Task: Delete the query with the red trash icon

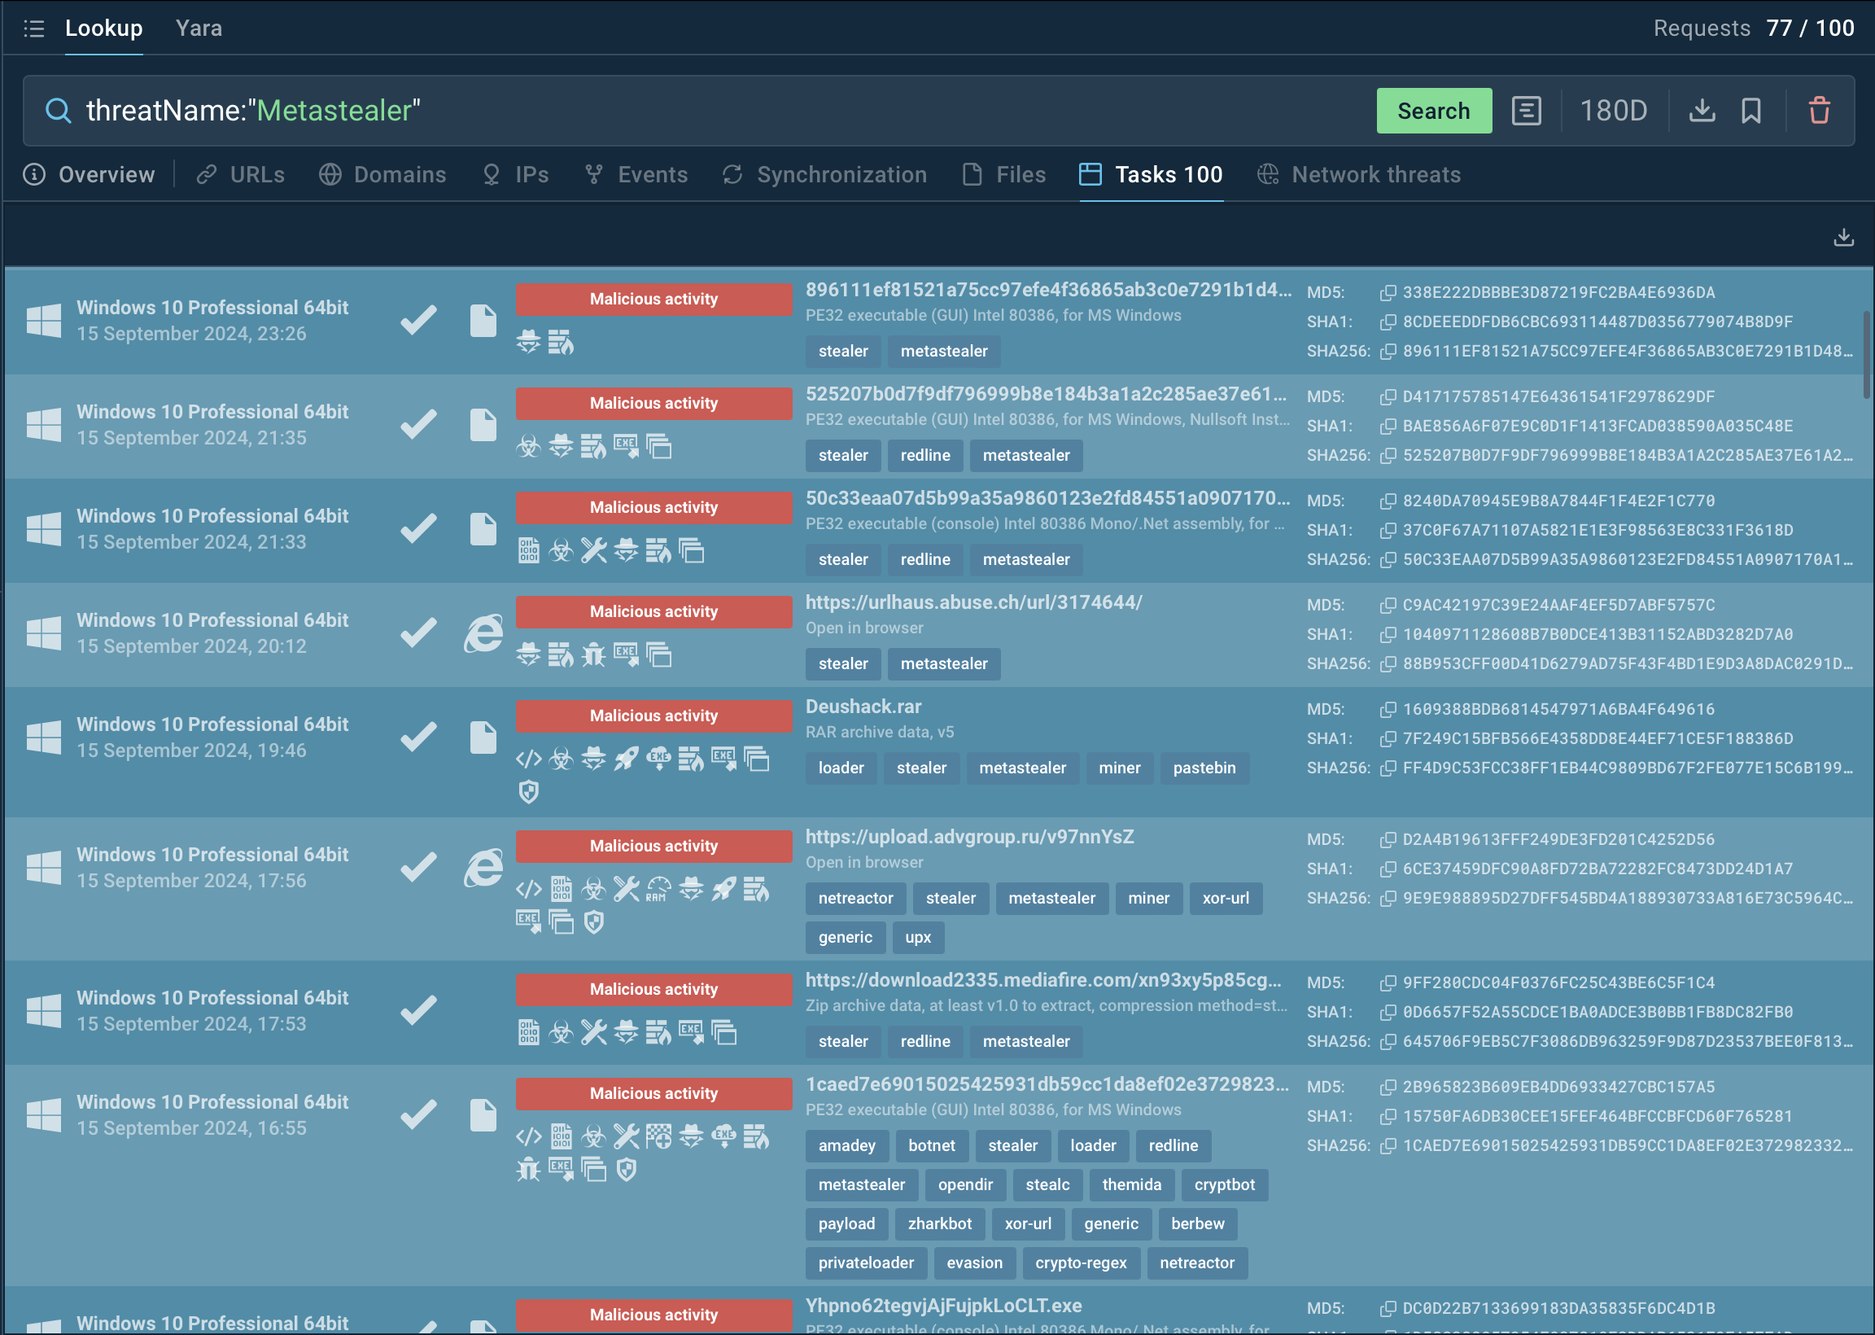Action: click(x=1819, y=110)
